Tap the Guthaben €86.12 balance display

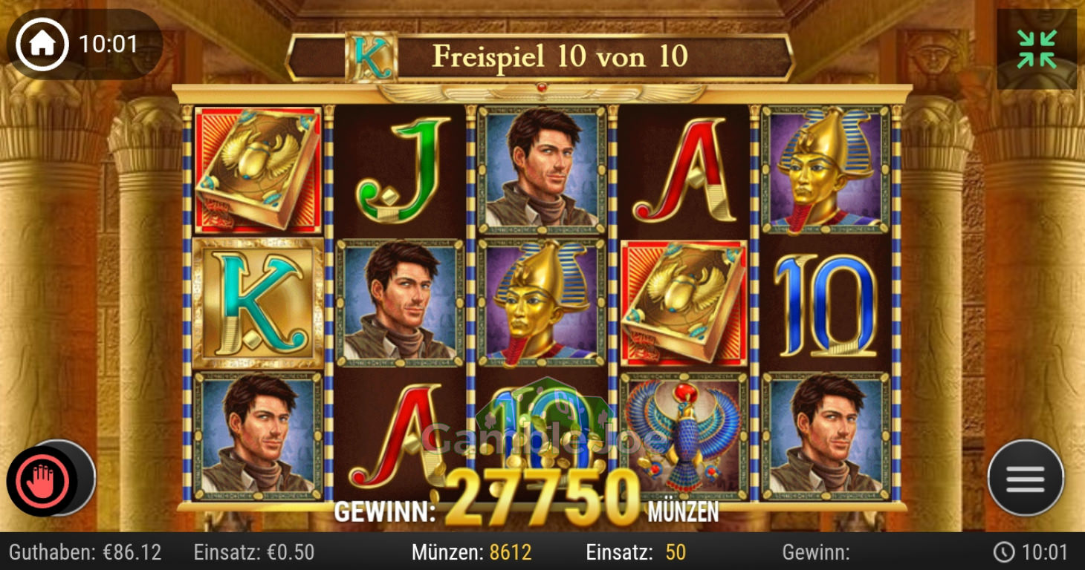click(x=85, y=552)
